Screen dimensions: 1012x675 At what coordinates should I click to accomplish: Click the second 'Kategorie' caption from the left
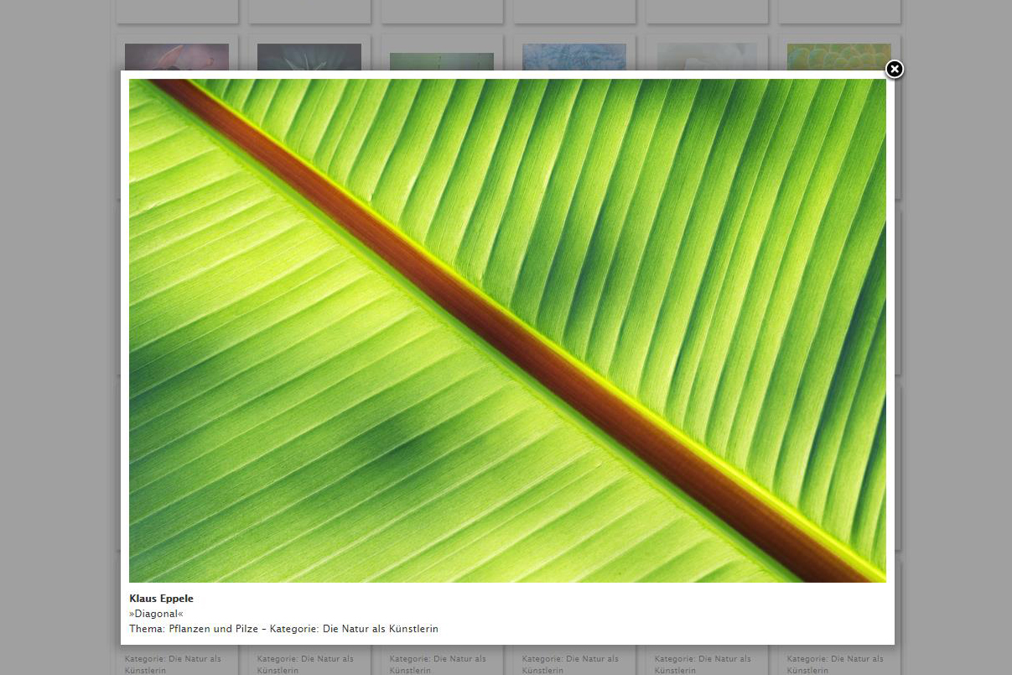coord(306,664)
